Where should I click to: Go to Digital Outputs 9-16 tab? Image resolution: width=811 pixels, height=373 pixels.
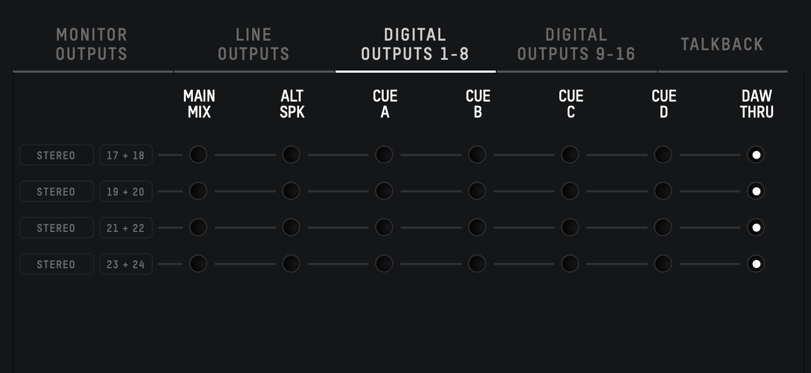click(576, 44)
